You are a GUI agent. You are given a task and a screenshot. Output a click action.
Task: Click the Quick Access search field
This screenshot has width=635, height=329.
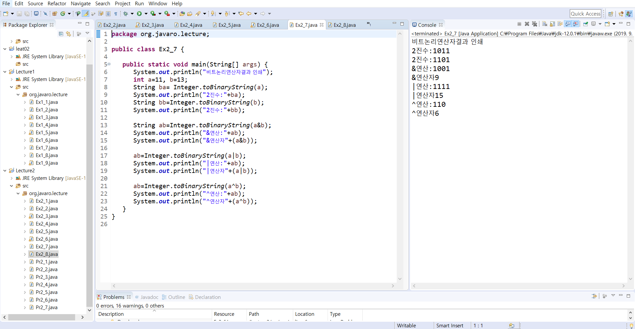coord(585,14)
